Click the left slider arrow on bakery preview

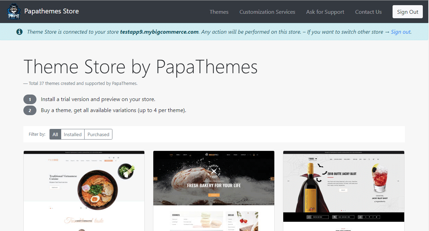(x=155, y=178)
